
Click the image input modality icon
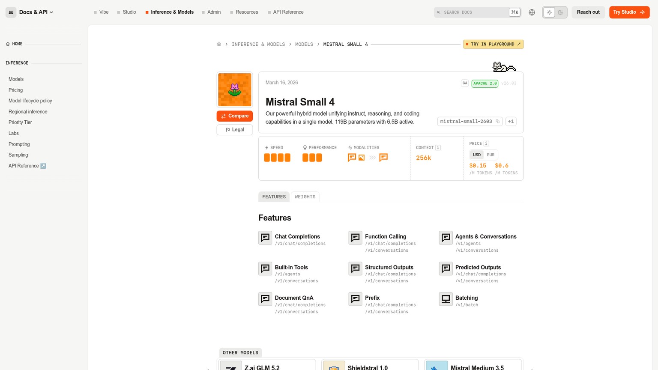pyautogui.click(x=362, y=158)
